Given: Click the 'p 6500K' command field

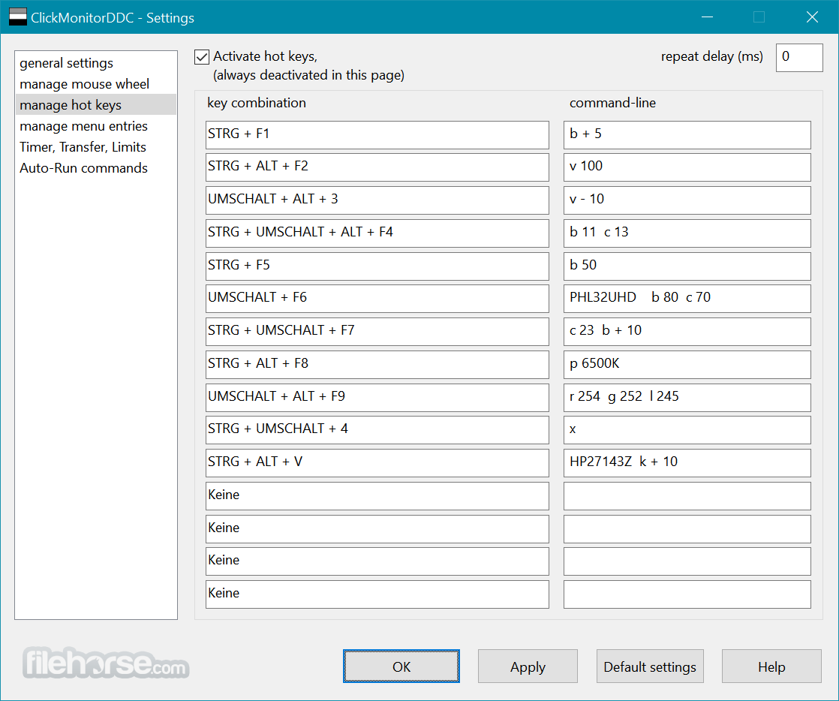Looking at the screenshot, I should coord(687,365).
